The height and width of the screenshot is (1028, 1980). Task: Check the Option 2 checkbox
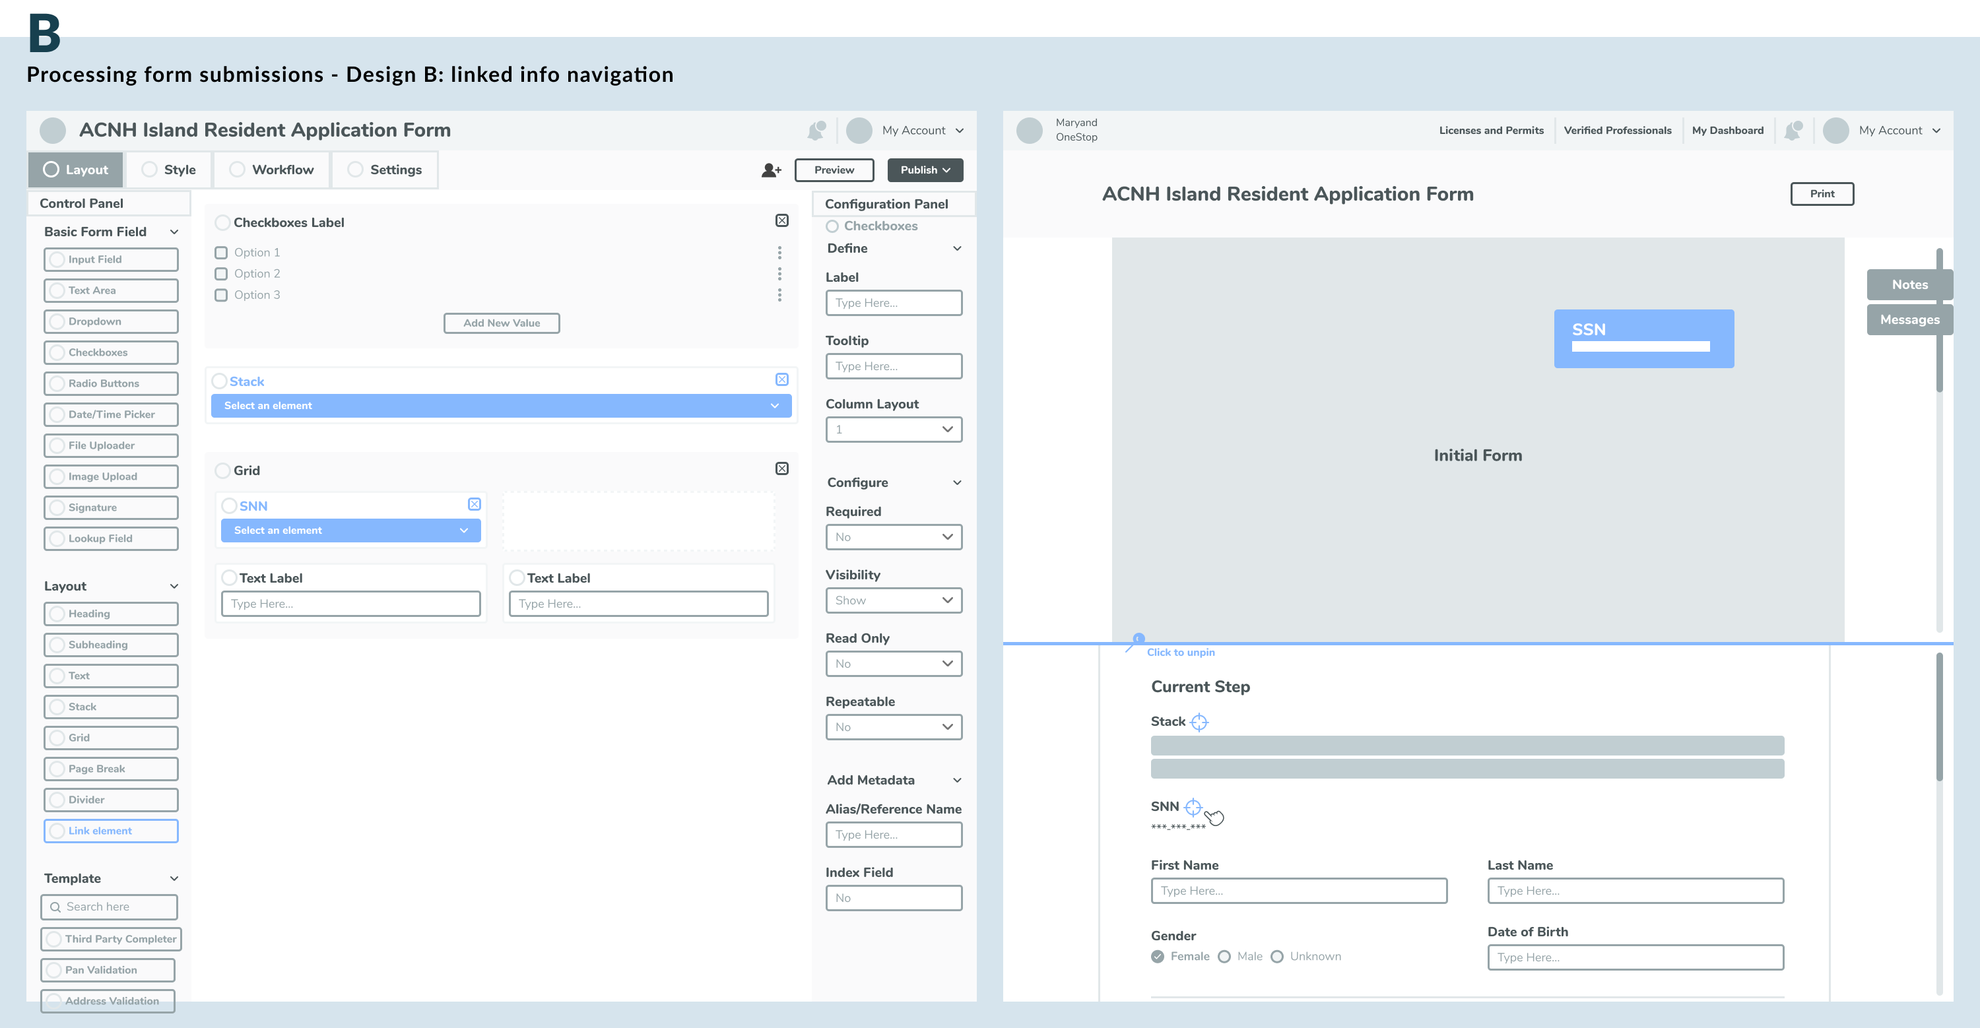coord(221,274)
